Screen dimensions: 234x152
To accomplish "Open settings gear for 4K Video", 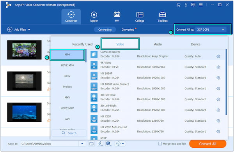I will (218, 67).
